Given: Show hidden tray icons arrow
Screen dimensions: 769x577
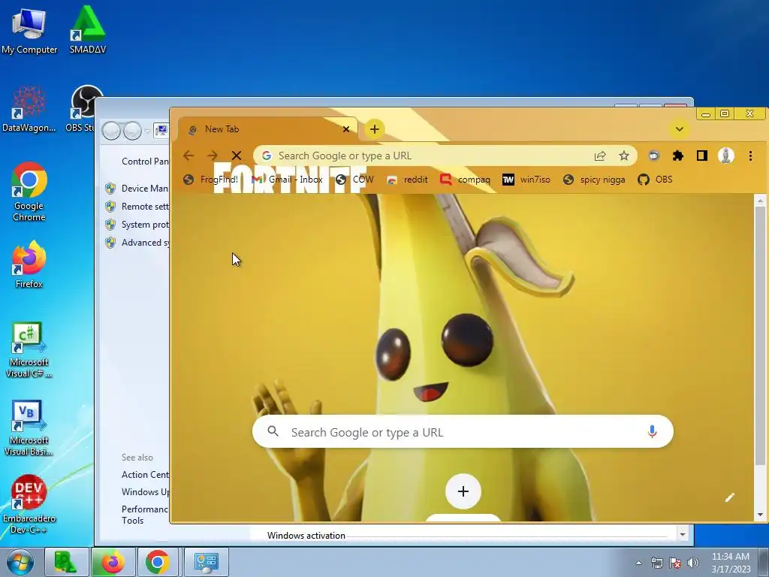Looking at the screenshot, I should tap(638, 563).
